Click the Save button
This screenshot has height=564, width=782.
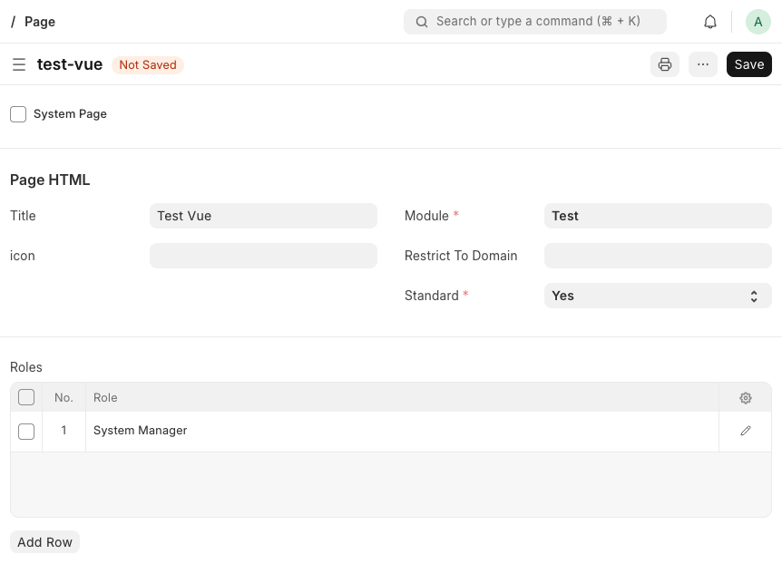pos(748,64)
